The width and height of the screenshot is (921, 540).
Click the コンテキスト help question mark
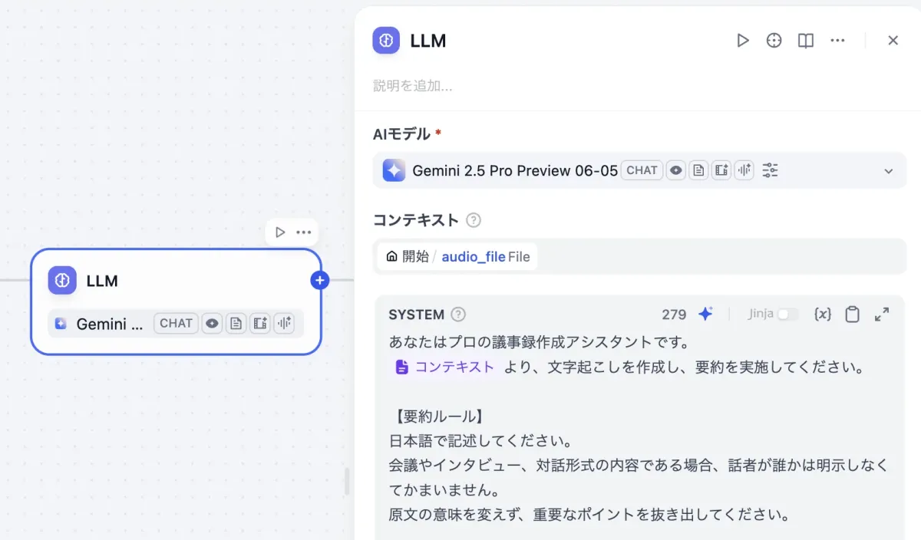click(474, 220)
